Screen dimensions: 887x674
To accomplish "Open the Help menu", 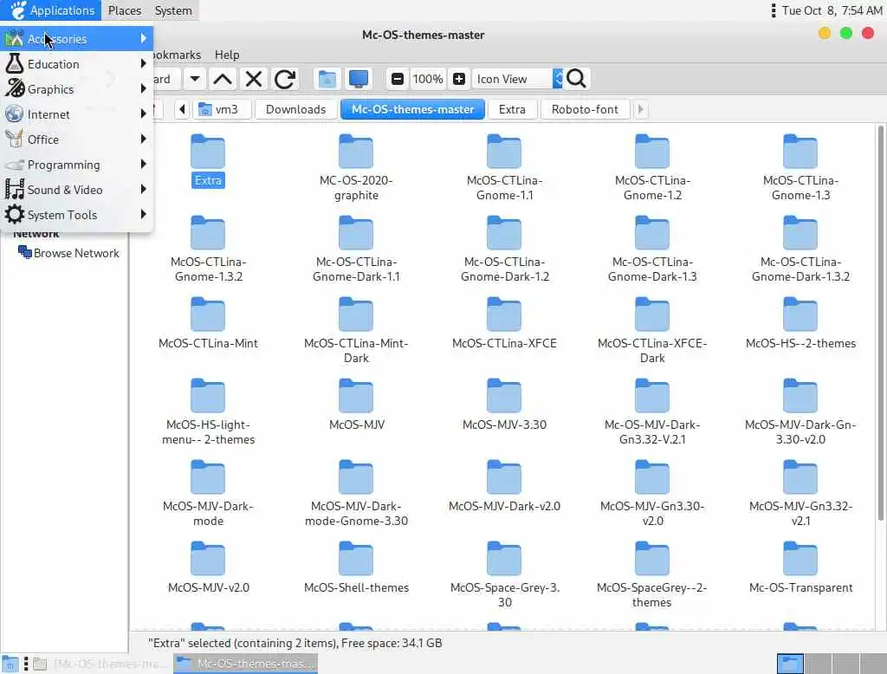I will point(227,55).
